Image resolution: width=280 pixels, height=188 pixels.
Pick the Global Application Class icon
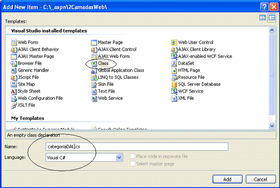[94, 71]
